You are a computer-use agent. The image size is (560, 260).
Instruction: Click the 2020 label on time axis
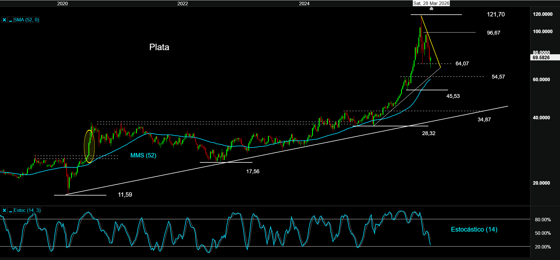pyautogui.click(x=62, y=4)
